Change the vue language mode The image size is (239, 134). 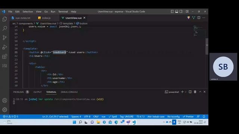point(103,117)
